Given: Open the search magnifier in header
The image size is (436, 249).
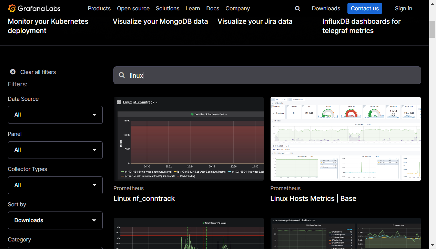Looking at the screenshot, I should tap(297, 9).
